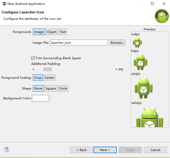Click the disabled Finish button
170x158 pixels.
(130, 150)
